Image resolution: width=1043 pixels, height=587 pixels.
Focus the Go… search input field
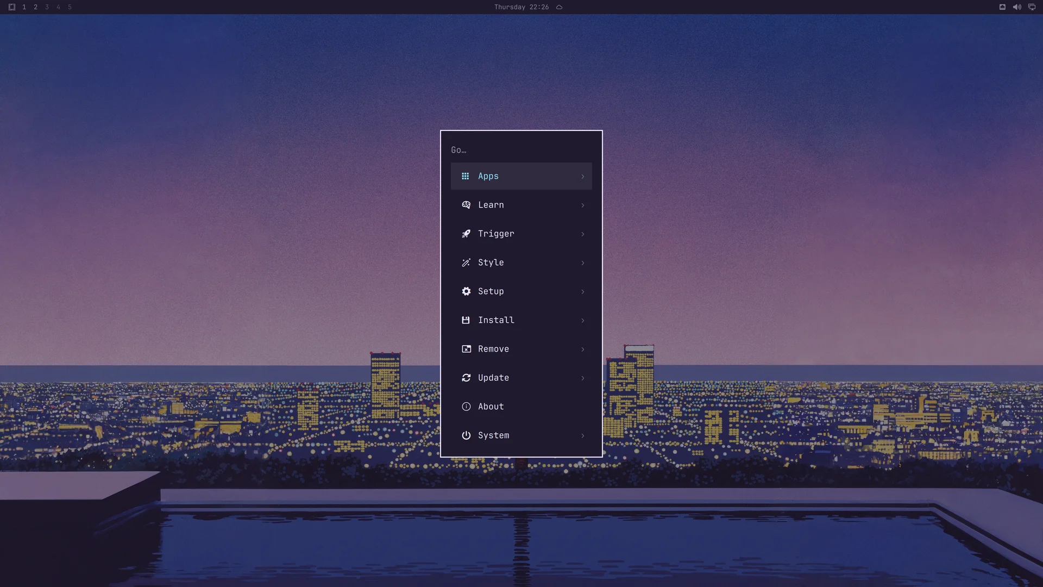[521, 150]
